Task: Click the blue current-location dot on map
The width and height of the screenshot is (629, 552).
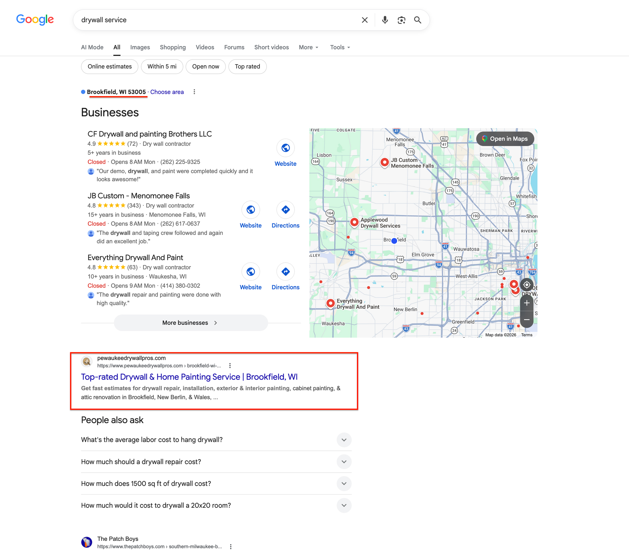Action: [x=394, y=241]
